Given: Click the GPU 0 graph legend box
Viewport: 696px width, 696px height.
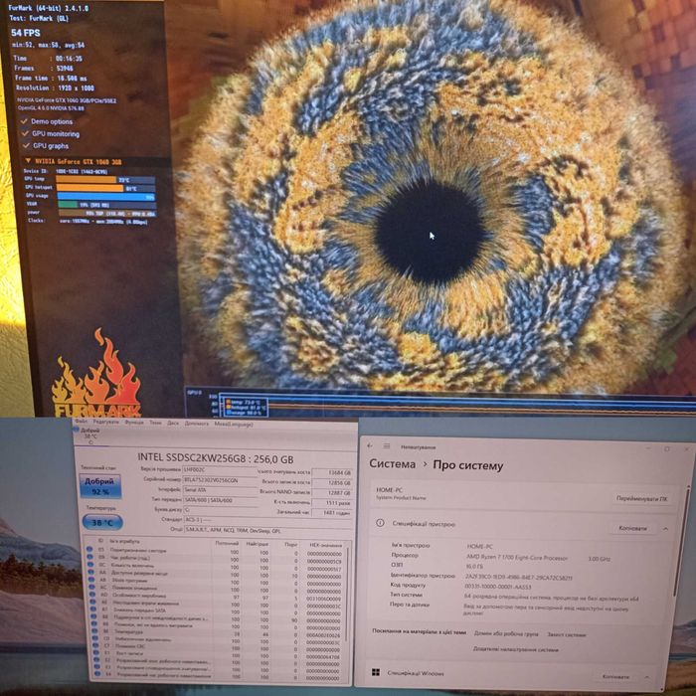Looking at the screenshot, I should [x=245, y=406].
